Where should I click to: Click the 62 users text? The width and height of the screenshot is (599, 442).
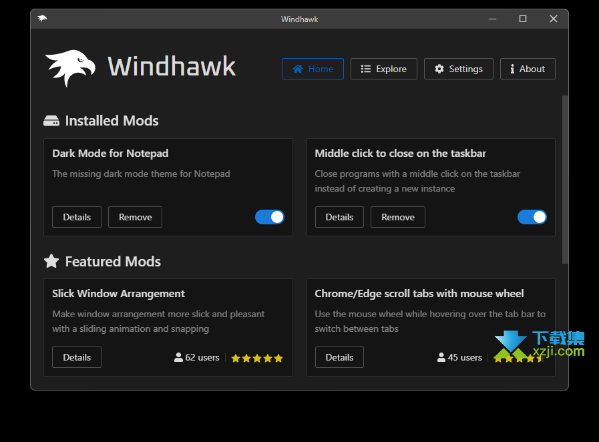pyautogui.click(x=202, y=357)
